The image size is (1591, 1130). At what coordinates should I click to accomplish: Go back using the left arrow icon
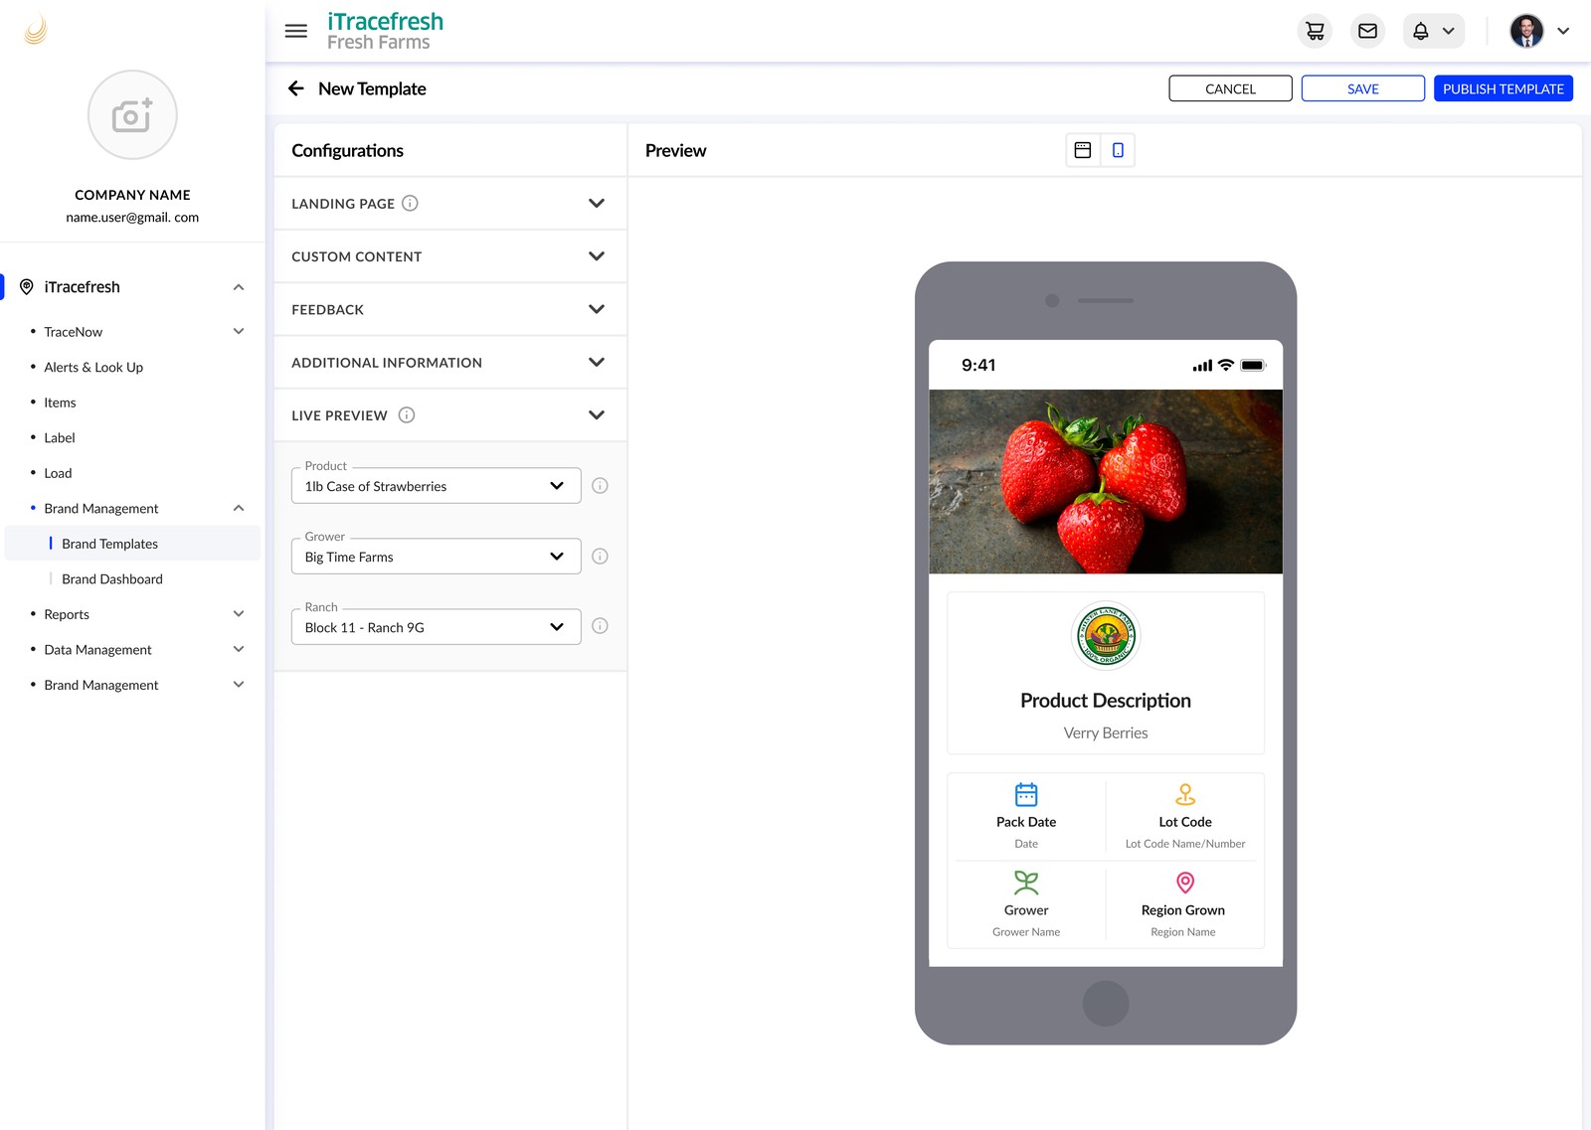click(x=295, y=88)
